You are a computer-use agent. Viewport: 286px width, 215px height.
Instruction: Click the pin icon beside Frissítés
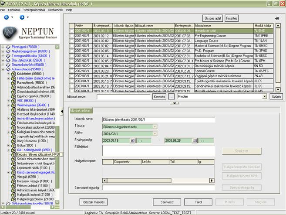tap(277, 18)
